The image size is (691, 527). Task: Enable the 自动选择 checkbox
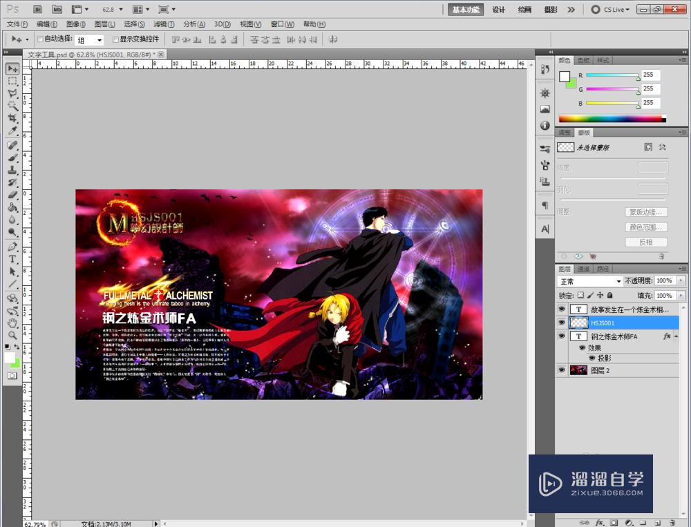pos(40,40)
